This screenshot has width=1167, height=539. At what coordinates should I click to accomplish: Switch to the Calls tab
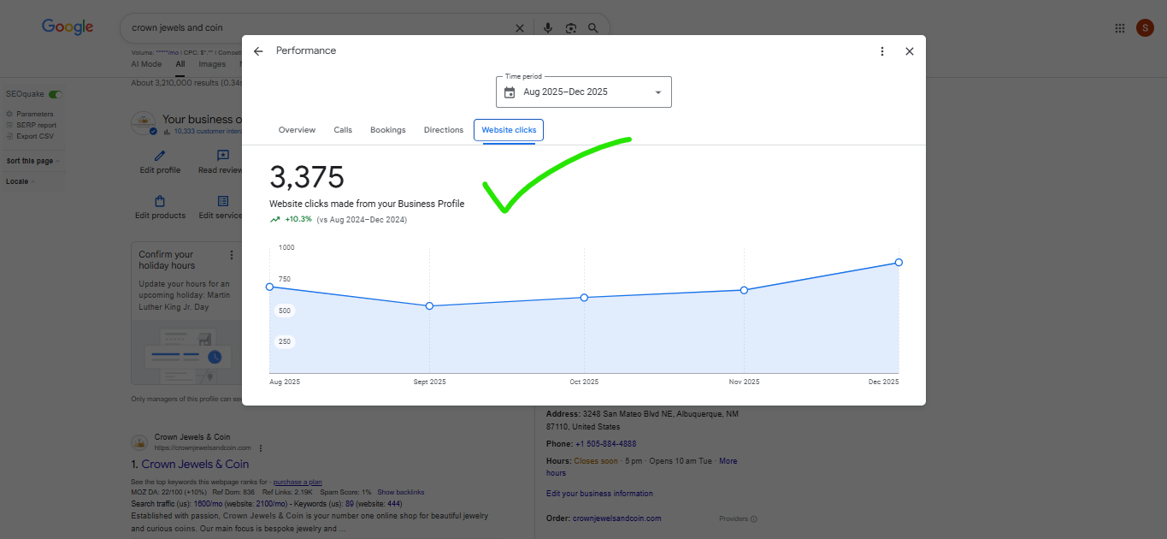(343, 130)
